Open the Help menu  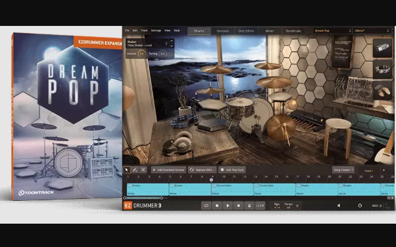click(177, 30)
